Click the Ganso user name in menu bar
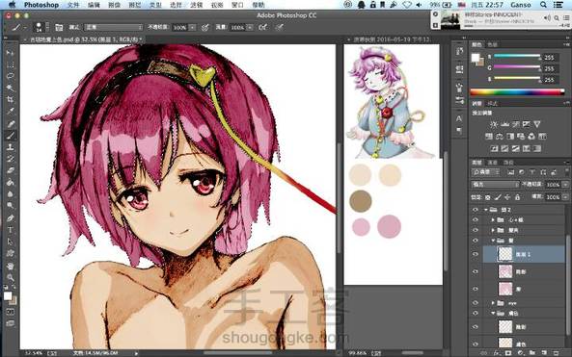 click(521, 5)
